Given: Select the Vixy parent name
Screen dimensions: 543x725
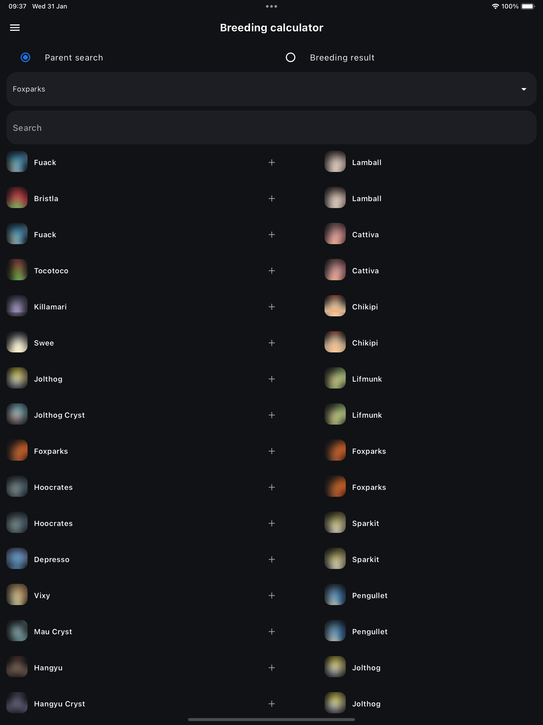Looking at the screenshot, I should coord(42,595).
